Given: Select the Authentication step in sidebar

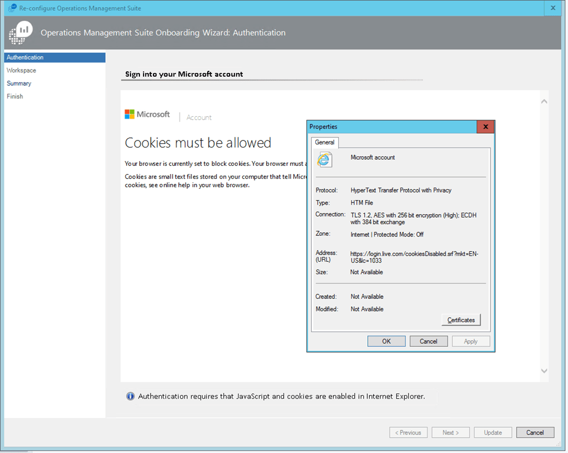Looking at the screenshot, I should tap(55, 58).
